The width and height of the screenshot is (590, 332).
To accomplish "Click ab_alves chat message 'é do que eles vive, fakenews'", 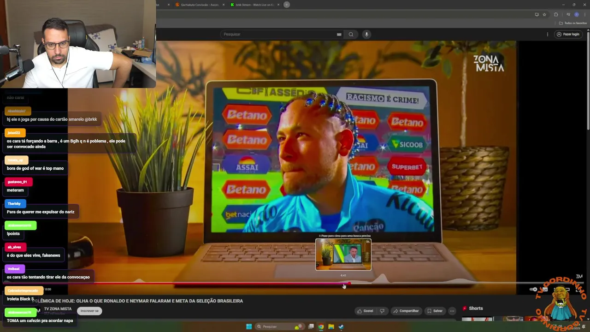I will click(33, 255).
